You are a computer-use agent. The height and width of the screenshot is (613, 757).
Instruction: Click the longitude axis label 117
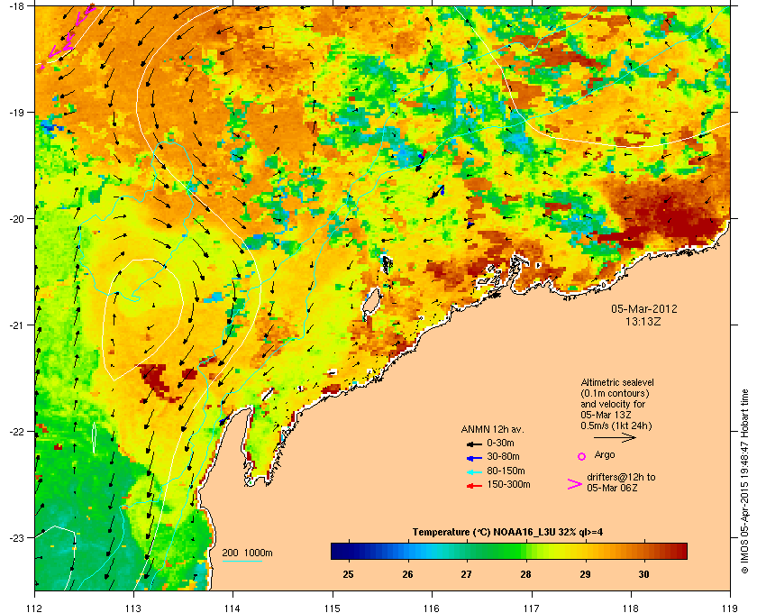531,608
